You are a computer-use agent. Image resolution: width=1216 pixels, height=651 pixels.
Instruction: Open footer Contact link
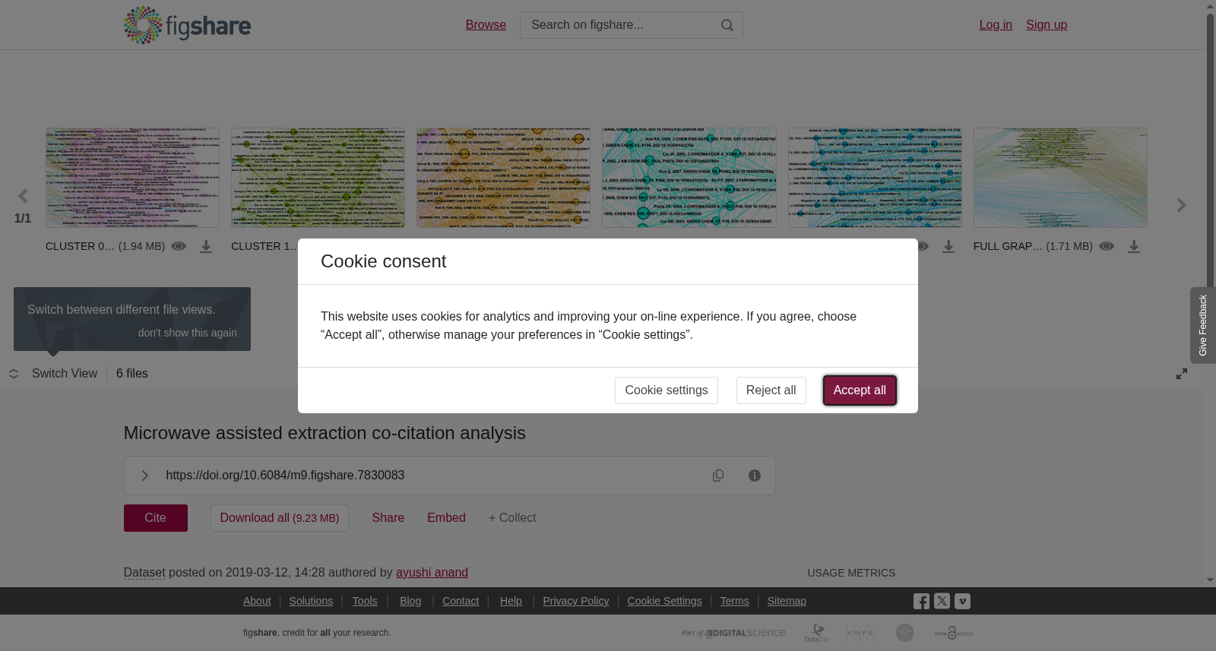[461, 601]
